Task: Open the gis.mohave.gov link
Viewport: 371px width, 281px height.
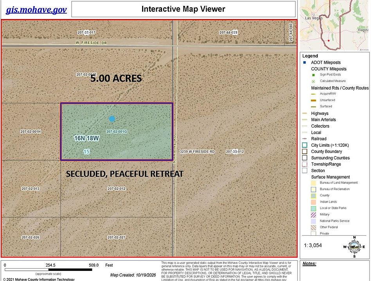Action: [36, 10]
